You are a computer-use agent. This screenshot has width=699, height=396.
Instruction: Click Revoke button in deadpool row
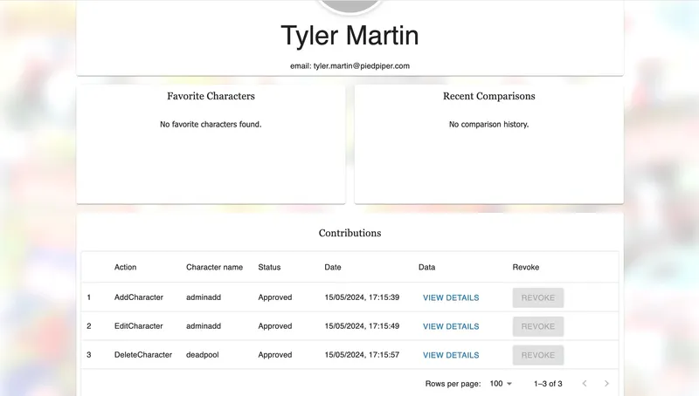point(538,355)
